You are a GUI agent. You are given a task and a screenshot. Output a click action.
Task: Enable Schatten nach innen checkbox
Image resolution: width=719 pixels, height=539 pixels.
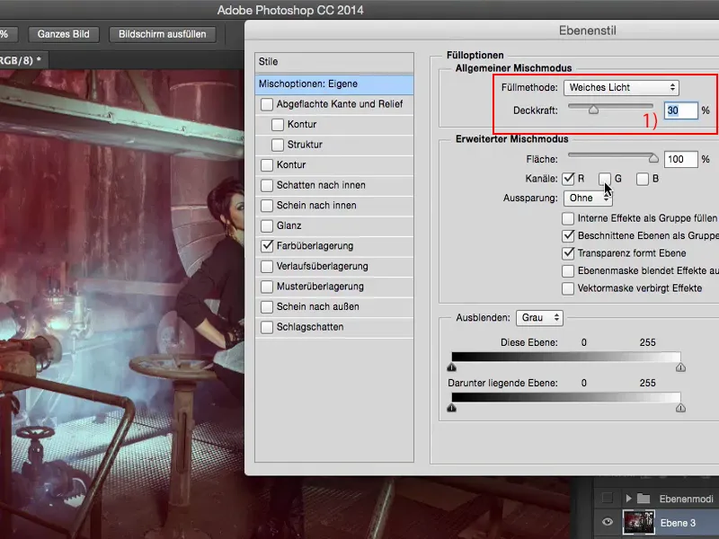266,185
